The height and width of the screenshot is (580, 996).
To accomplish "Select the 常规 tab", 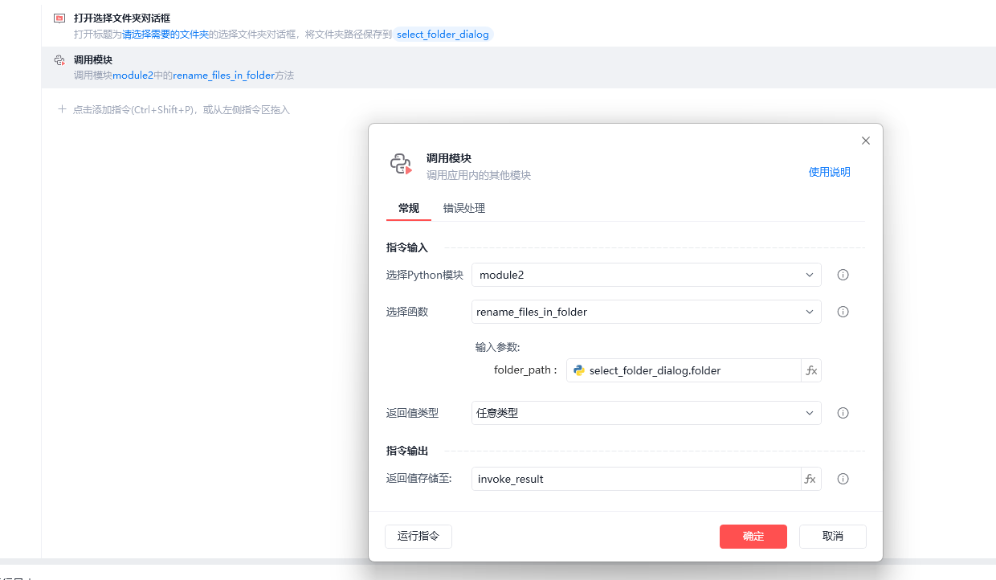I will click(409, 208).
